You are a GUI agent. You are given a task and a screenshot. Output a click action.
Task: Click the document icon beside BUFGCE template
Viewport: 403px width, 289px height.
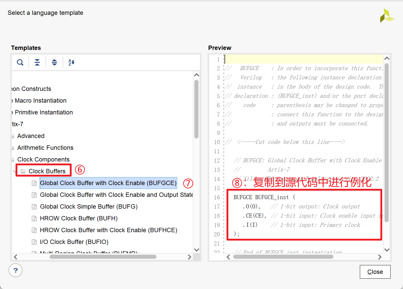click(34, 183)
